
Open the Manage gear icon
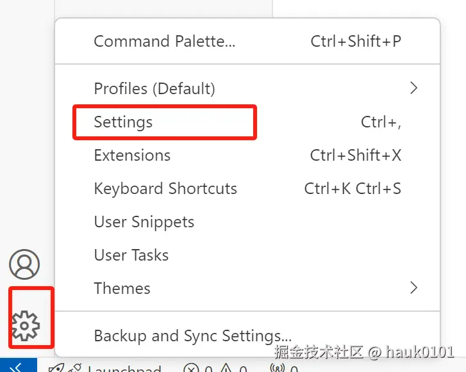coord(26,326)
